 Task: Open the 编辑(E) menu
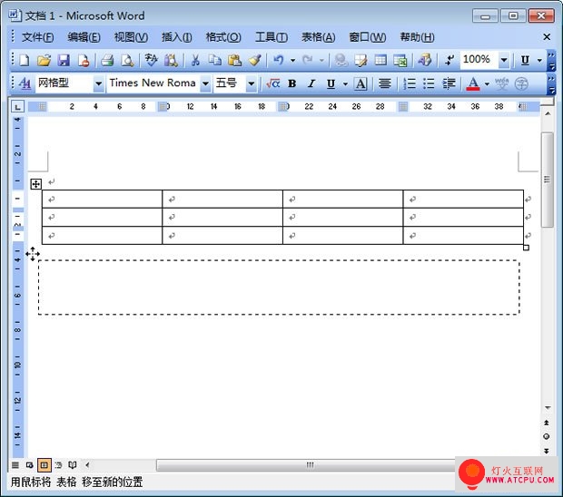(x=84, y=37)
